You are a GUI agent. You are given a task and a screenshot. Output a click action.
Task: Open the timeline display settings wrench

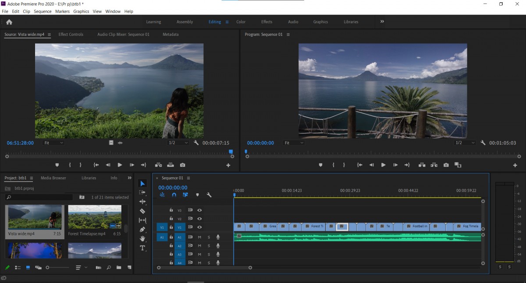[x=209, y=195]
